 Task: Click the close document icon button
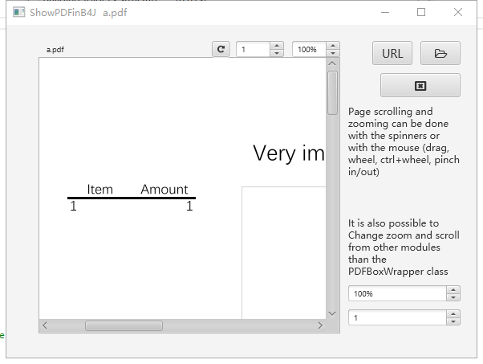[x=420, y=85]
